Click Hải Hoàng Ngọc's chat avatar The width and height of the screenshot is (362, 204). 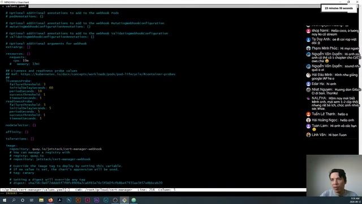(308, 120)
